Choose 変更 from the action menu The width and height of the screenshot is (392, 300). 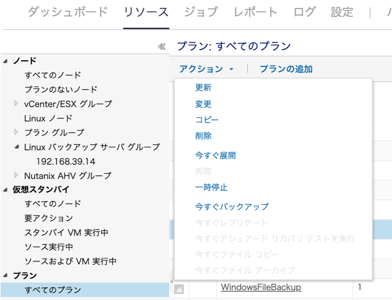203,104
